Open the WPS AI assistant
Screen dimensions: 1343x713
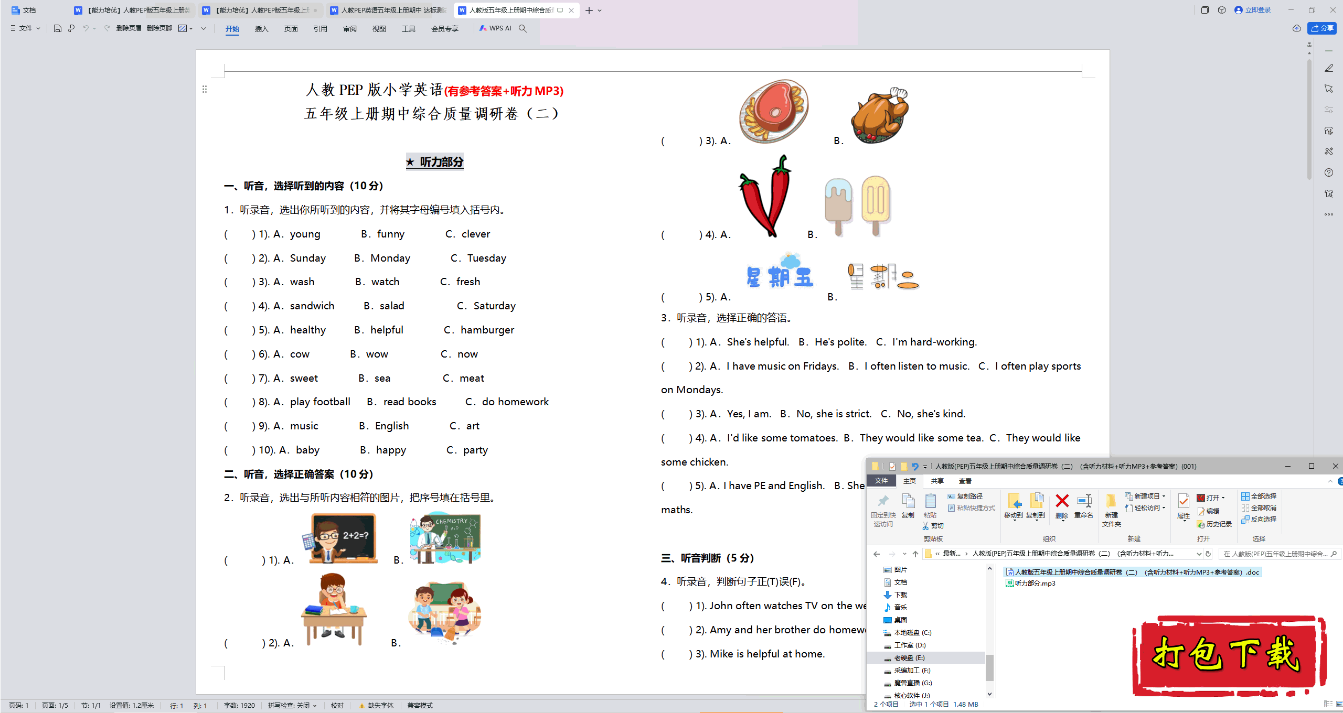[x=495, y=28]
